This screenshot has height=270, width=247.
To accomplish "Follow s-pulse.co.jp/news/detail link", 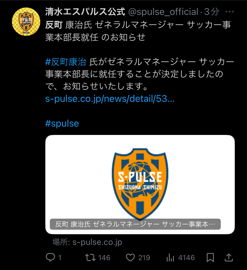I will (110, 99).
